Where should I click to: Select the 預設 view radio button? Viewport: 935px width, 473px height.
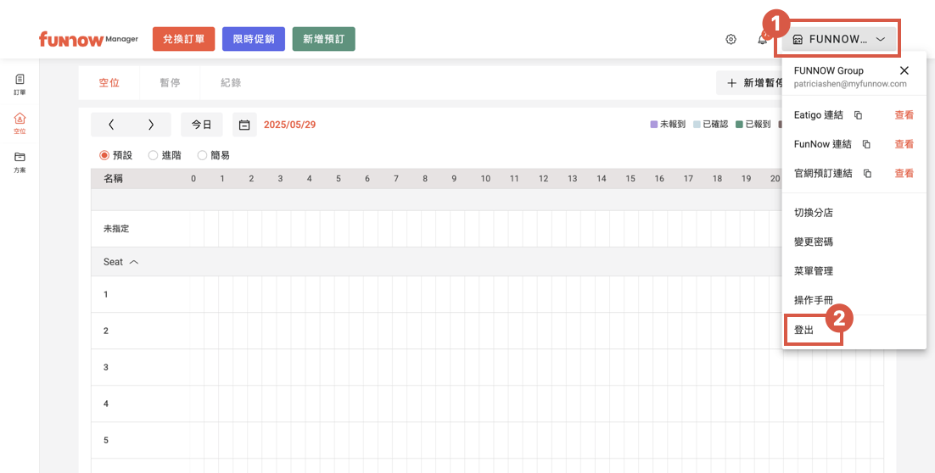click(x=104, y=155)
